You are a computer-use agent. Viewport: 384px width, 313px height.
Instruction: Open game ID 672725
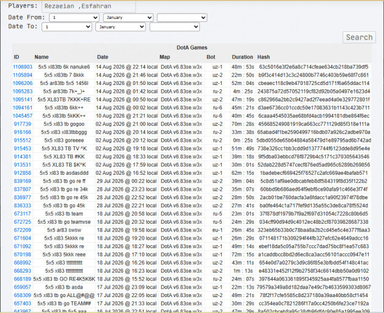coord(23,222)
